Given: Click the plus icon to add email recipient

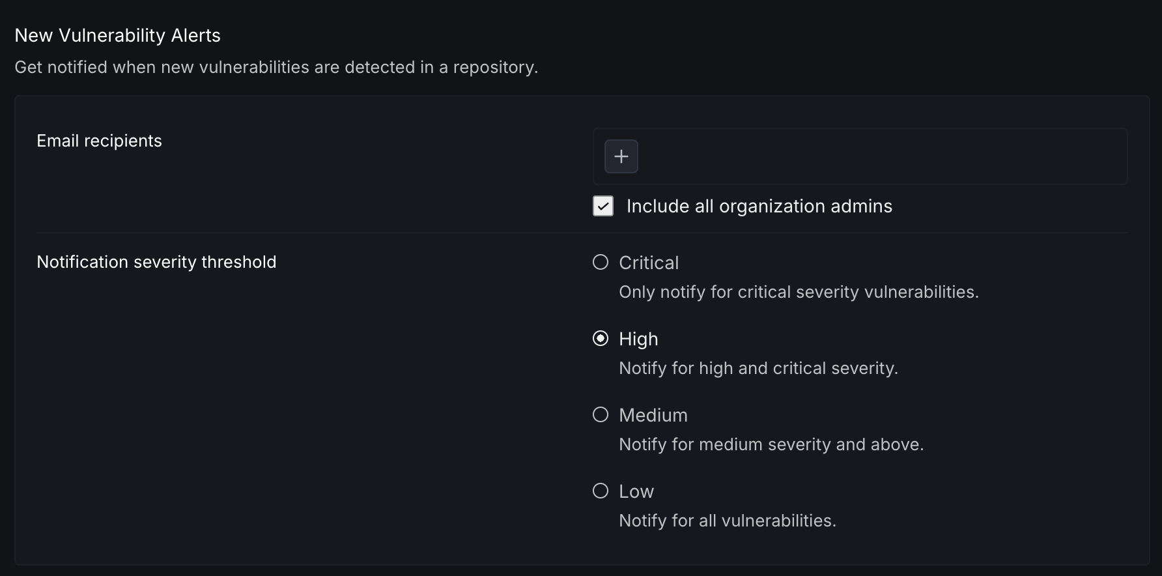Looking at the screenshot, I should pyautogui.click(x=621, y=156).
